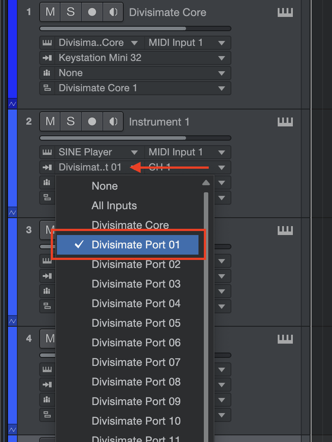Open MIDI Input 1 dropdown on Instrument 1
Screen dimensions: 332x442
188,153
